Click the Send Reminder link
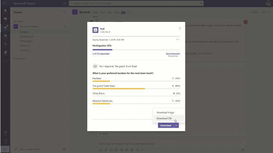273x153 pixels. (x=173, y=54)
